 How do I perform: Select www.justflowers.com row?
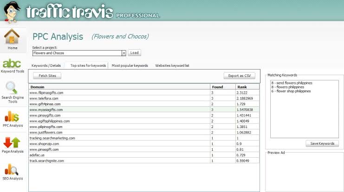click(x=144, y=133)
